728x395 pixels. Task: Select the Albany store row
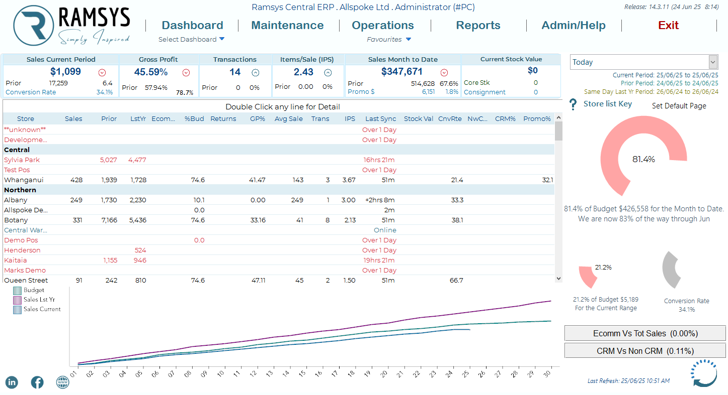click(279, 200)
